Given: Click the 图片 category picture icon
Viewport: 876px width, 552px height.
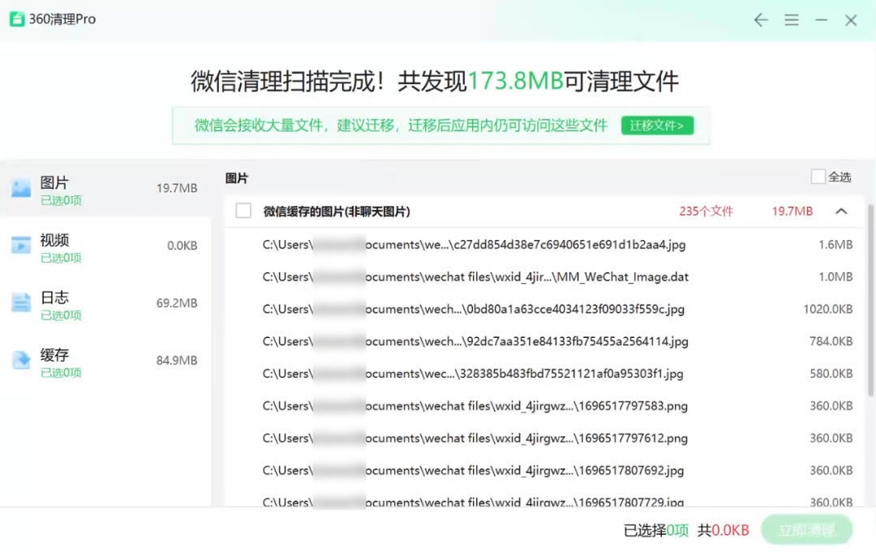Looking at the screenshot, I should click(x=21, y=188).
